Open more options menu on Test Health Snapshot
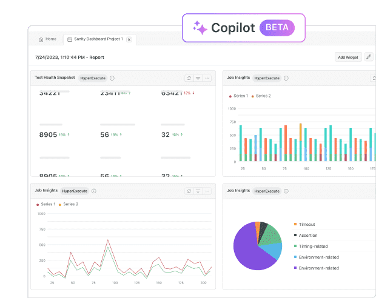 tap(207, 78)
